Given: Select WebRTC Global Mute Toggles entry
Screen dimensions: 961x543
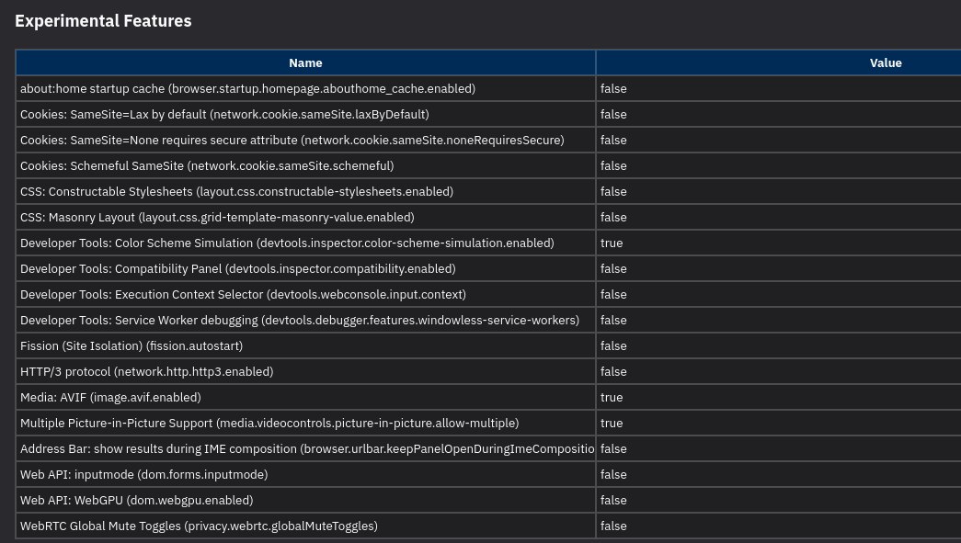Looking at the screenshot, I should 199,526.
